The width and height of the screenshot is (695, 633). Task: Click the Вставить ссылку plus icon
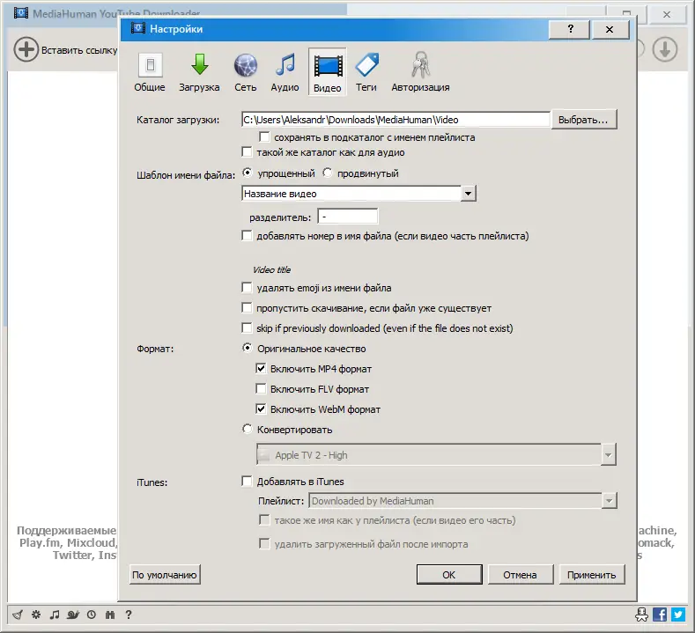pyautogui.click(x=26, y=49)
